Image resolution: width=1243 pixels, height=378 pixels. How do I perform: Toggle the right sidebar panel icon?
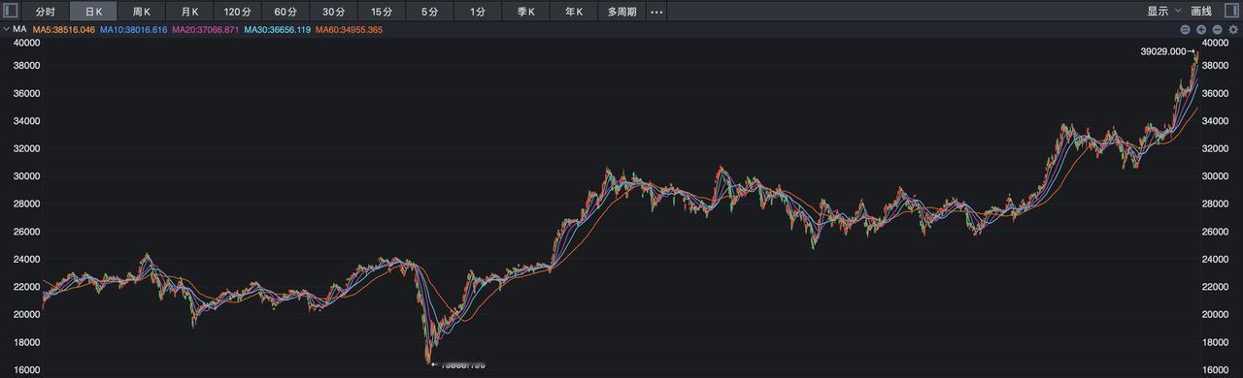tap(1231, 12)
